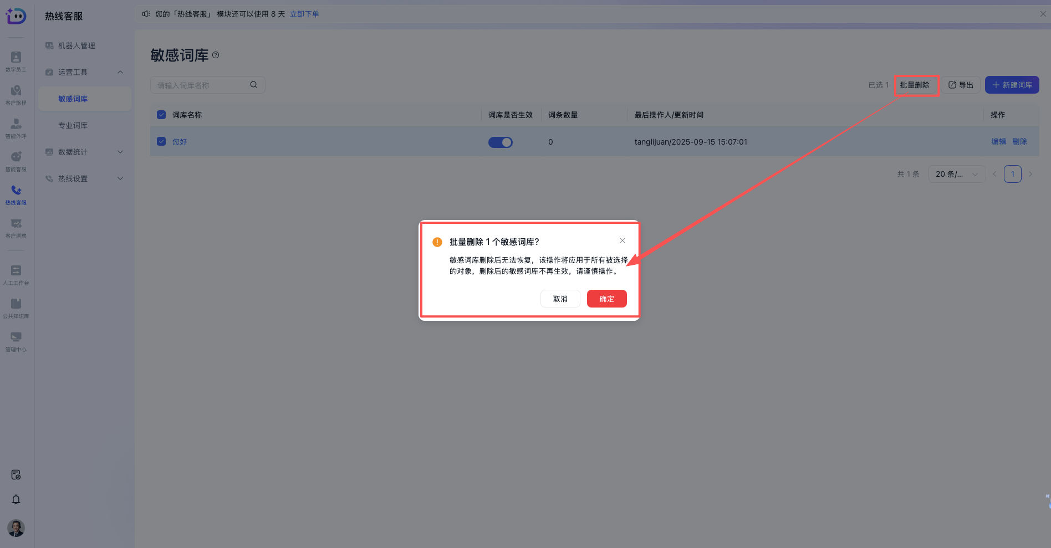This screenshot has width=1051, height=548.
Task: Click inside the 请输入词库名称 search field
Action: 200,85
